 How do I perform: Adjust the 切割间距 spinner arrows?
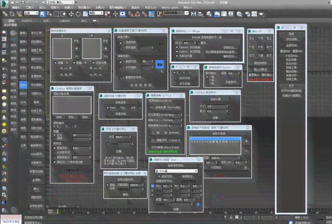[x=142, y=185]
